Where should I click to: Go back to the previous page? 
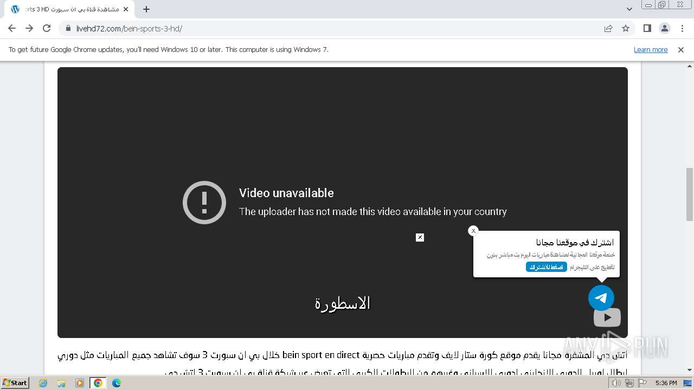pyautogui.click(x=12, y=28)
